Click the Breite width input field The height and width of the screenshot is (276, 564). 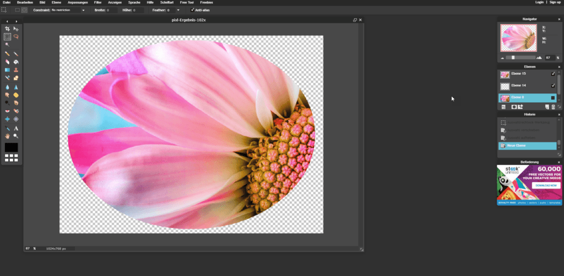[112, 10]
